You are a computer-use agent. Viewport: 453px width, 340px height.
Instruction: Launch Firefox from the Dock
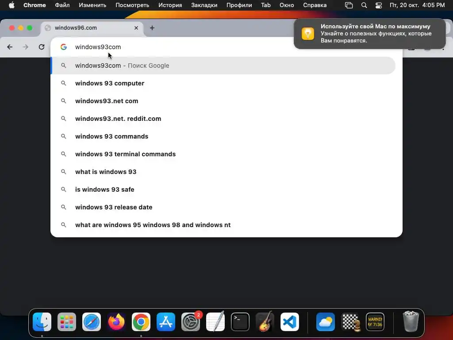[116, 322]
